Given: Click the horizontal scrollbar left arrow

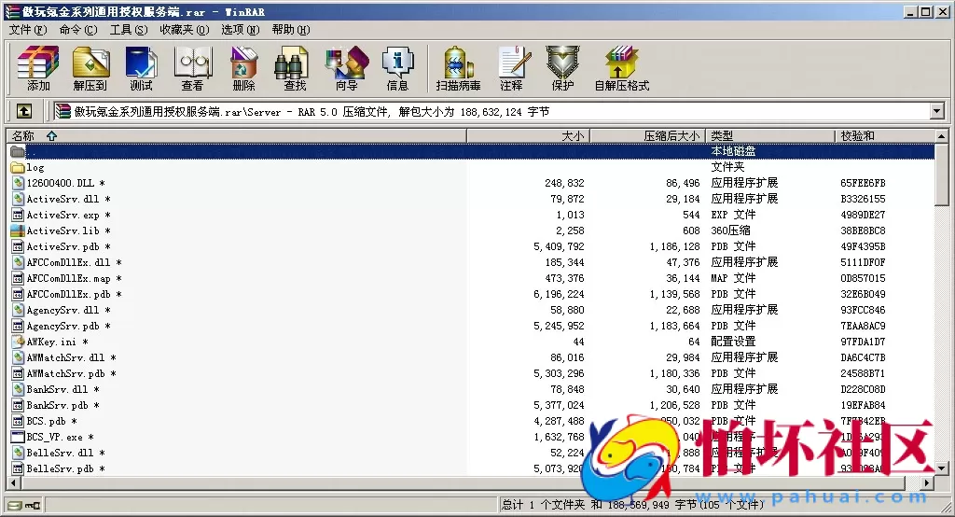Looking at the screenshot, I should pyautogui.click(x=13, y=482).
